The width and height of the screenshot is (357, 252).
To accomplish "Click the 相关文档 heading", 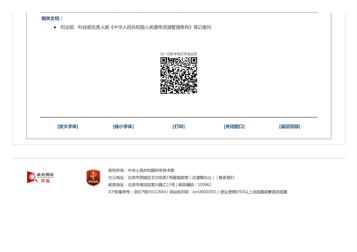I will [x=52, y=18].
